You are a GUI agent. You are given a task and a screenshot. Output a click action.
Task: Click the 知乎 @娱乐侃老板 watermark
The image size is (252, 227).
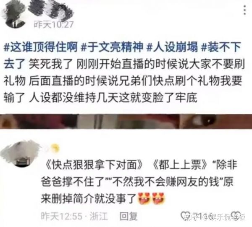click(x=215, y=216)
